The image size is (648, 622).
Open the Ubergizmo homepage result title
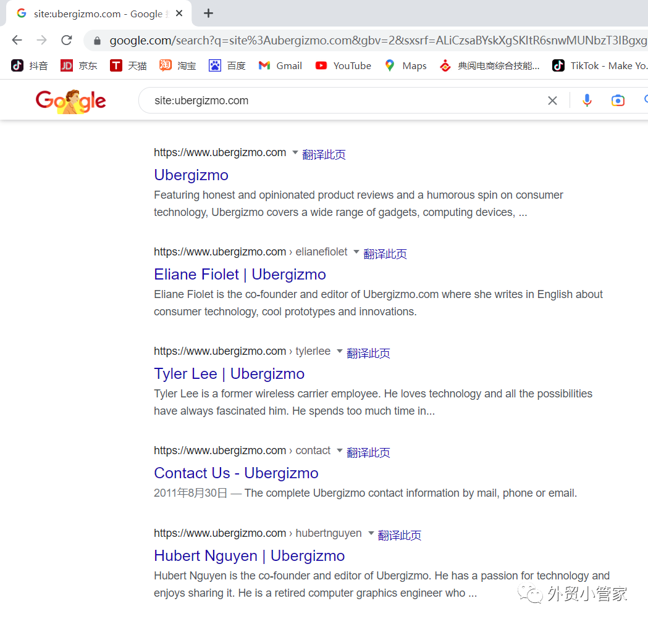(191, 175)
